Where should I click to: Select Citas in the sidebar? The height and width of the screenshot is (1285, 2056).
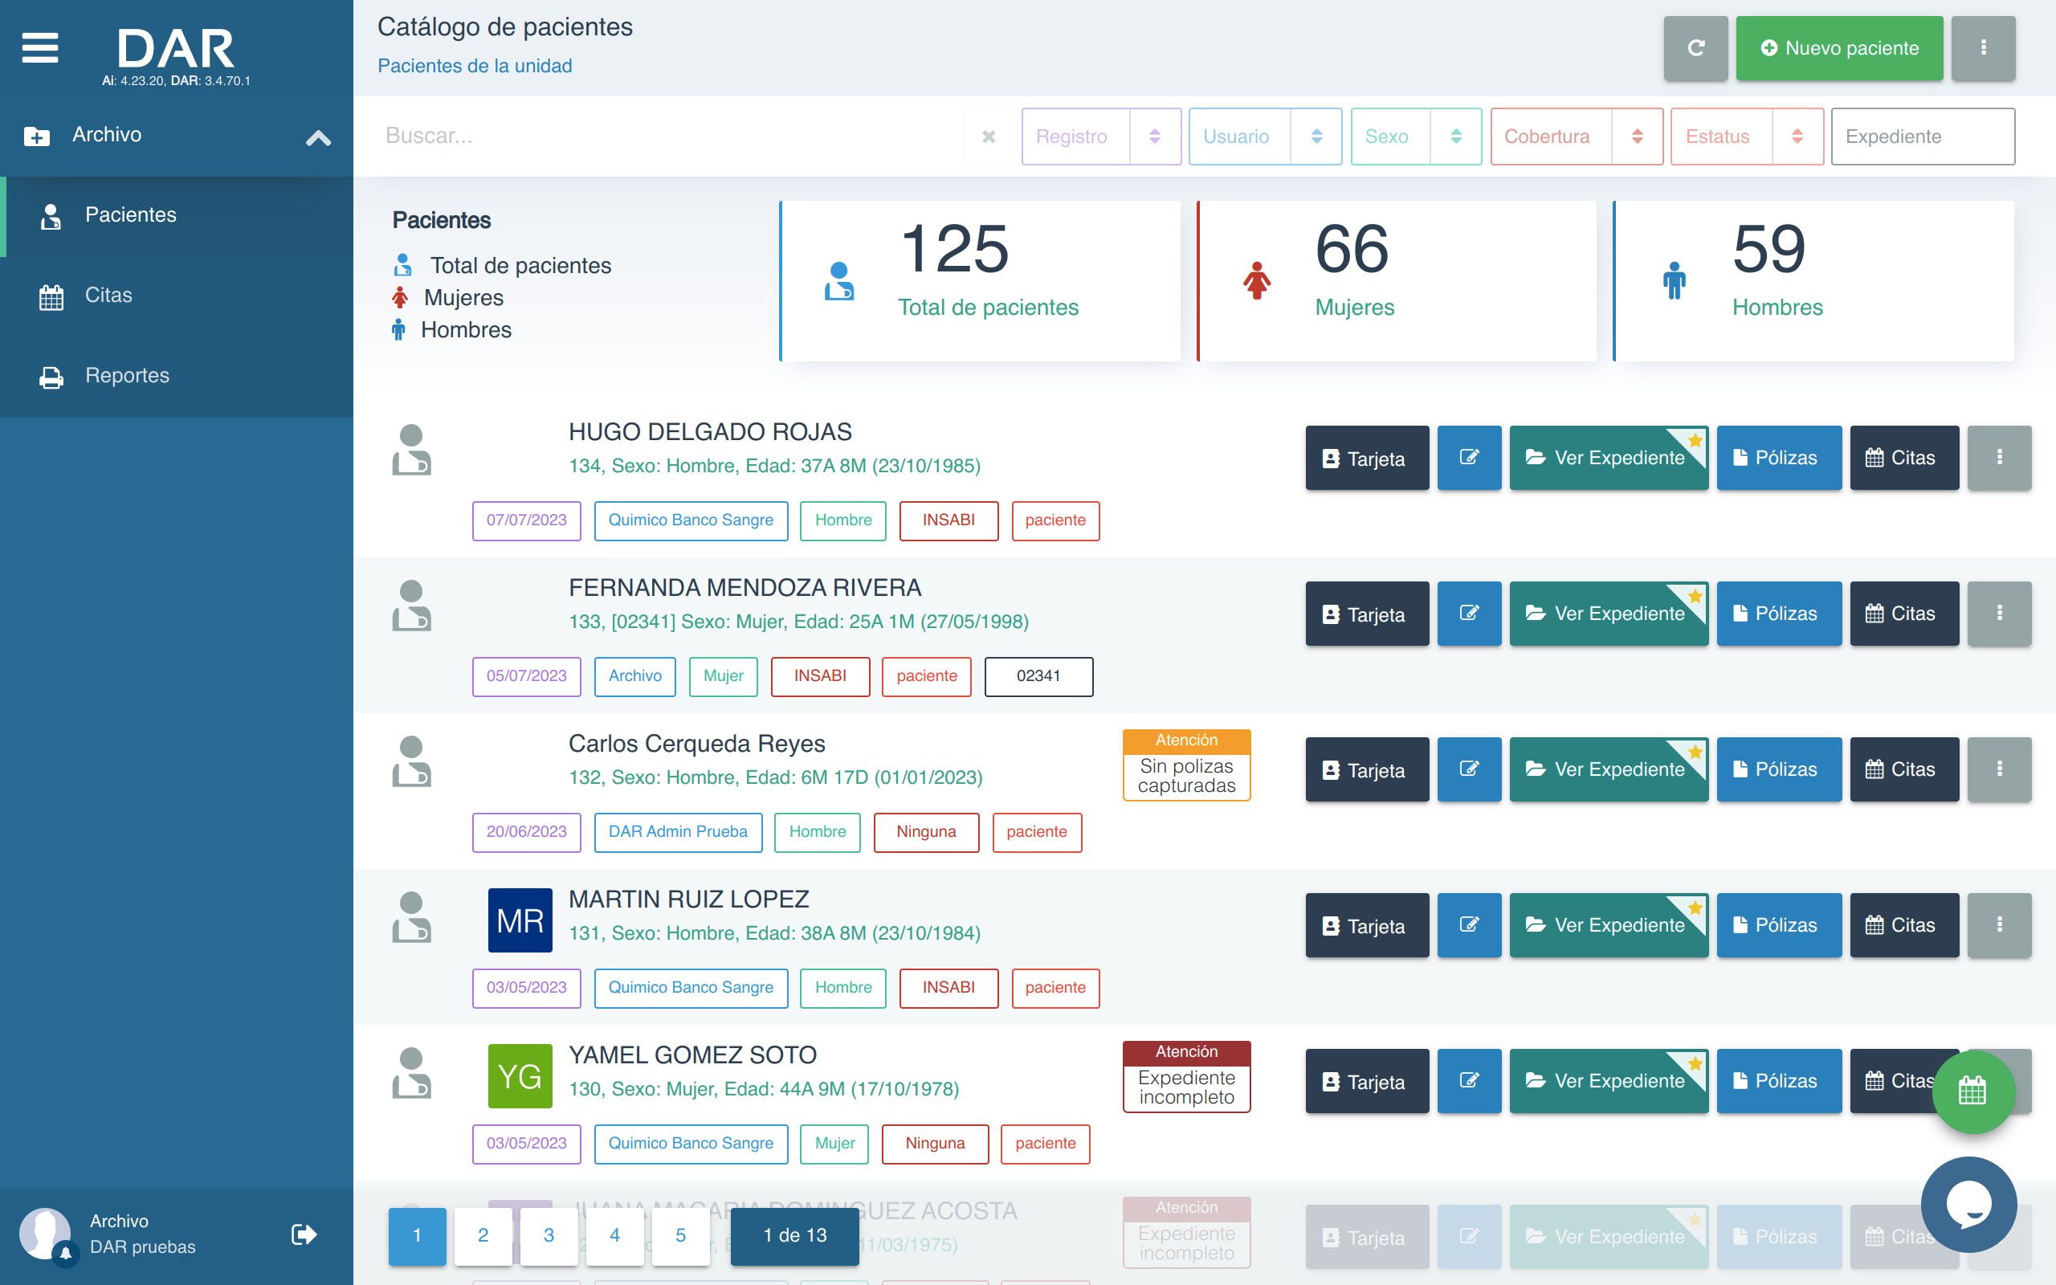point(177,296)
